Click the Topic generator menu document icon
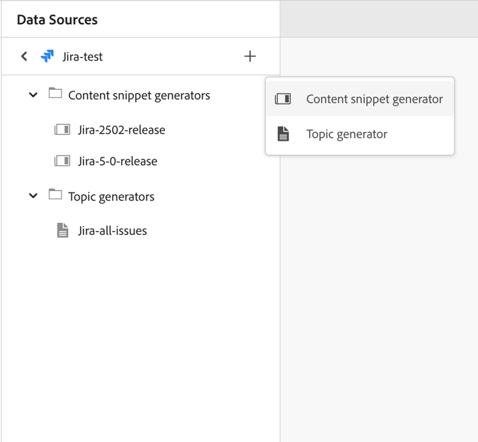 (x=284, y=134)
